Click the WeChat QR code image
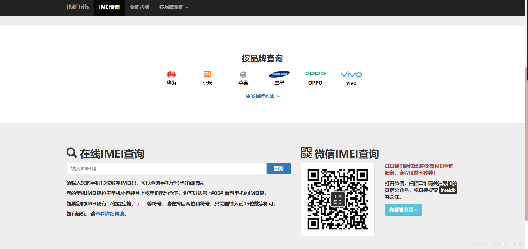Image resolution: width=528 pixels, height=249 pixels. point(338,199)
